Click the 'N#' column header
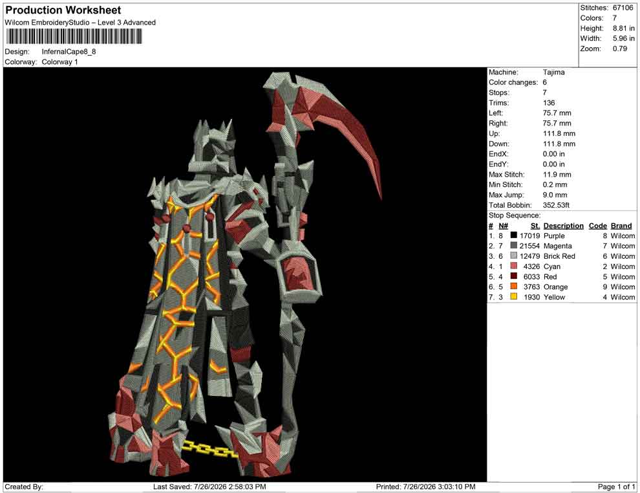The width and height of the screenshot is (640, 493). pos(503,225)
